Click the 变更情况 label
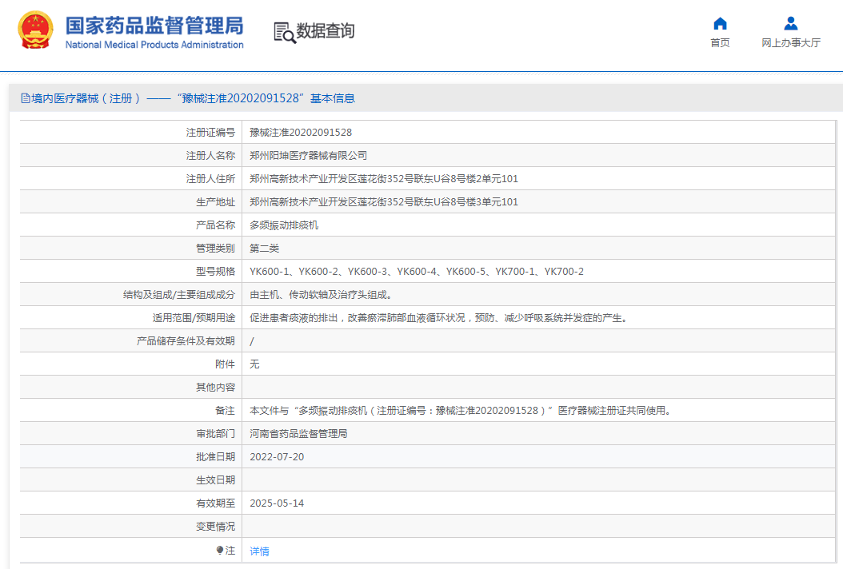The width and height of the screenshot is (843, 569). pos(216,527)
